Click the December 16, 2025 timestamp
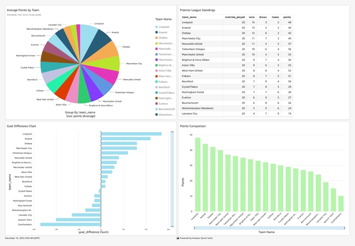Viewport: 355px width, 246px height. [x=22, y=238]
